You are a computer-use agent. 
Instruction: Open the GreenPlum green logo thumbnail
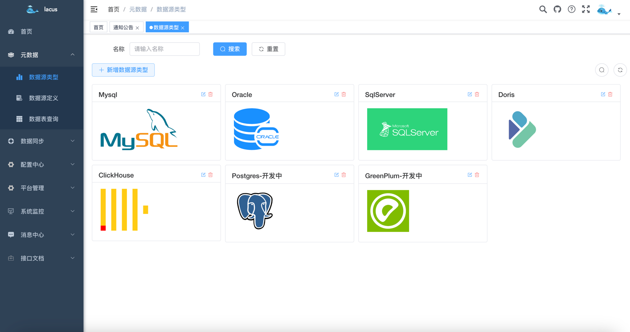coord(388,211)
